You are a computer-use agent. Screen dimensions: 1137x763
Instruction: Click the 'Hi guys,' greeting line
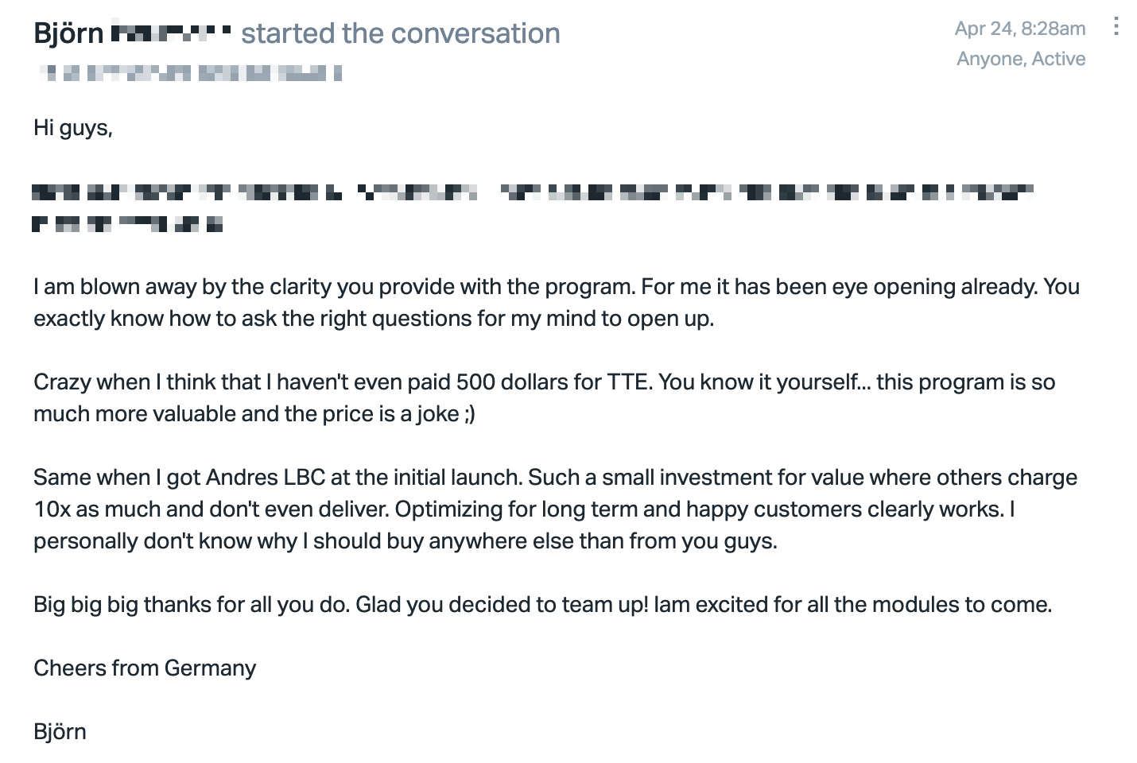[73, 128]
